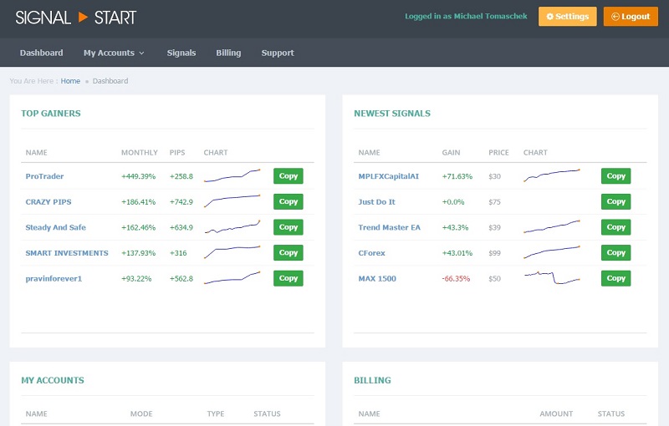Screen dimensions: 669x426
Task: Open the SMART INVESTMENTS signal link
Action: [67, 253]
